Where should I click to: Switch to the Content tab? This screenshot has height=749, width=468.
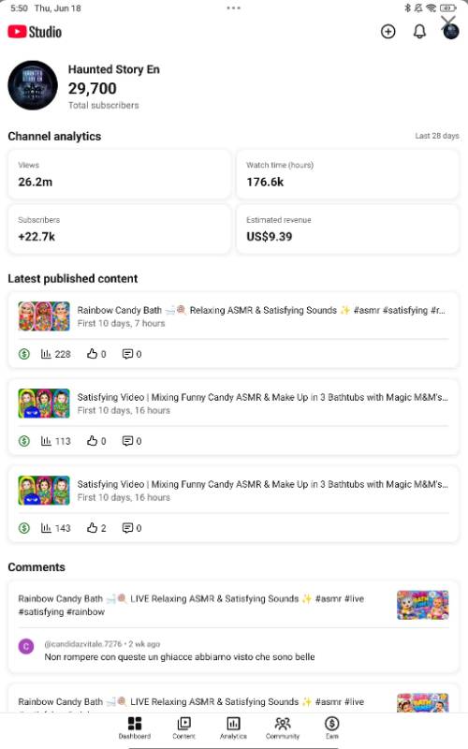click(x=183, y=728)
